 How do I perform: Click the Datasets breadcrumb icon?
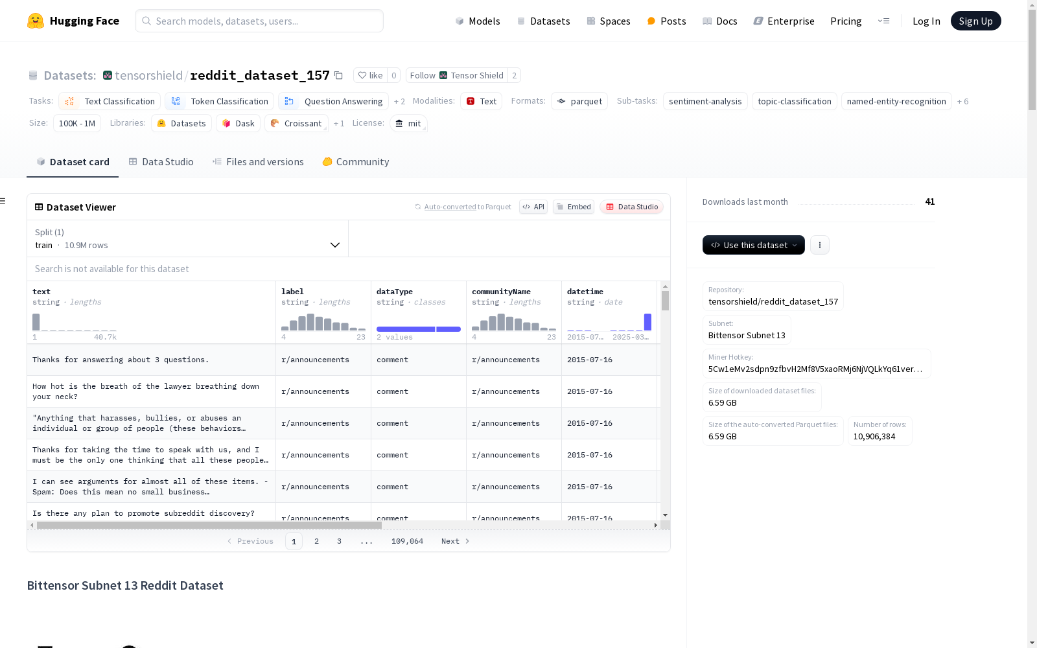[x=33, y=75]
